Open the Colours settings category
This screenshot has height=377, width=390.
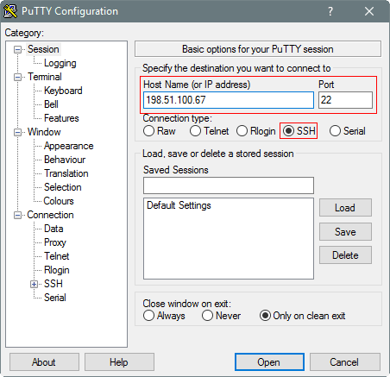59,201
